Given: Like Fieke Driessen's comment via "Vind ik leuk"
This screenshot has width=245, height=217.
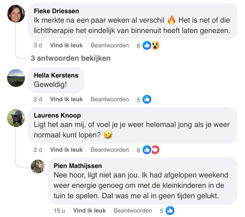Looking at the screenshot, I should coord(66,46).
